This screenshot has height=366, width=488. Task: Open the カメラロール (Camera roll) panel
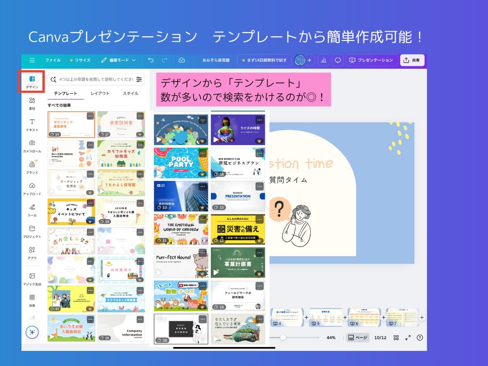tap(31, 146)
